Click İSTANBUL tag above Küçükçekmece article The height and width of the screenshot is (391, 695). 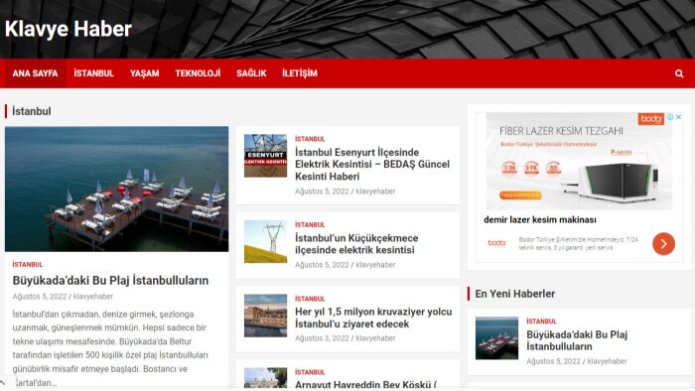point(310,224)
